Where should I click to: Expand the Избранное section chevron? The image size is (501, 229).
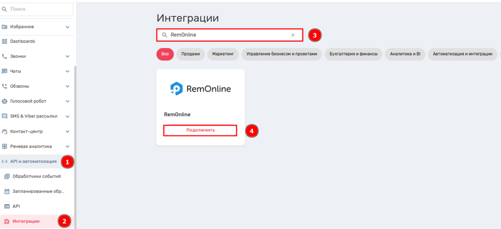(67, 27)
